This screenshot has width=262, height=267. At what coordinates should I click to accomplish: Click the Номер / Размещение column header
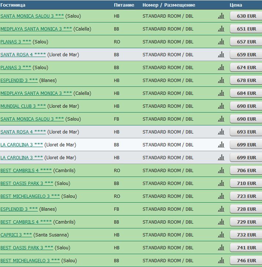pos(169,5)
